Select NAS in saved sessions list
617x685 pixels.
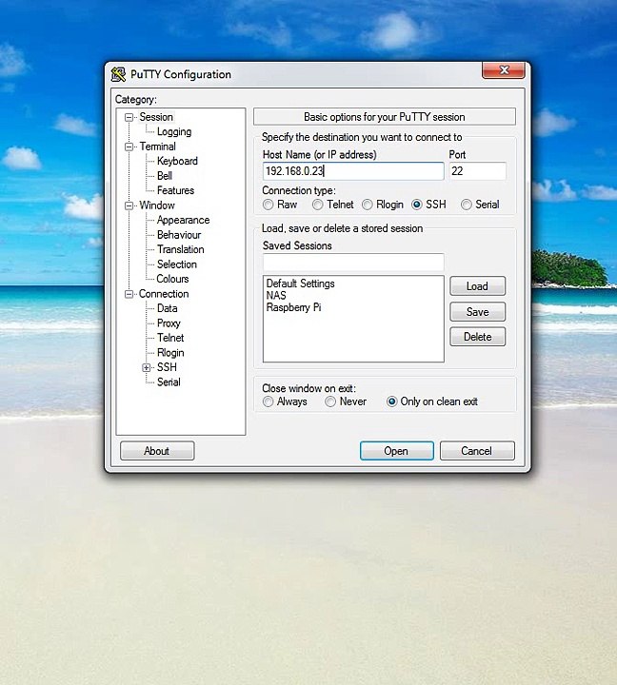pyautogui.click(x=276, y=296)
